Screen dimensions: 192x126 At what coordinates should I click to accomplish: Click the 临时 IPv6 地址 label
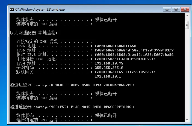[x=32, y=55]
